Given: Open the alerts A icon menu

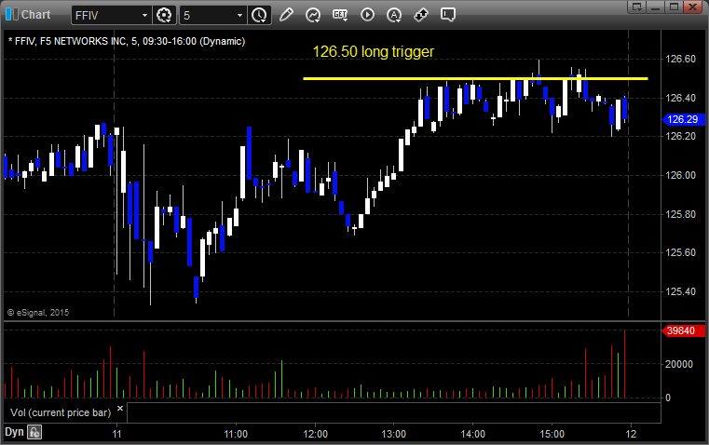Looking at the screenshot, I should 394,15.
